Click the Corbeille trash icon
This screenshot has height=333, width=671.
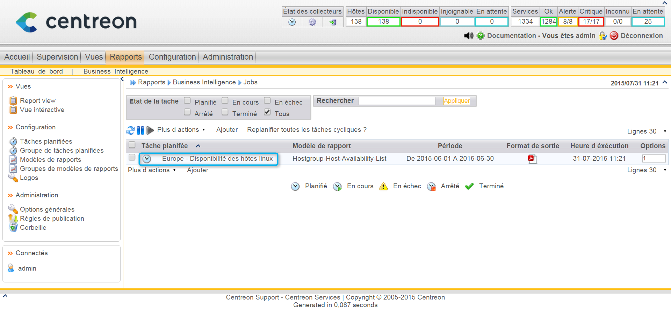[x=13, y=227]
